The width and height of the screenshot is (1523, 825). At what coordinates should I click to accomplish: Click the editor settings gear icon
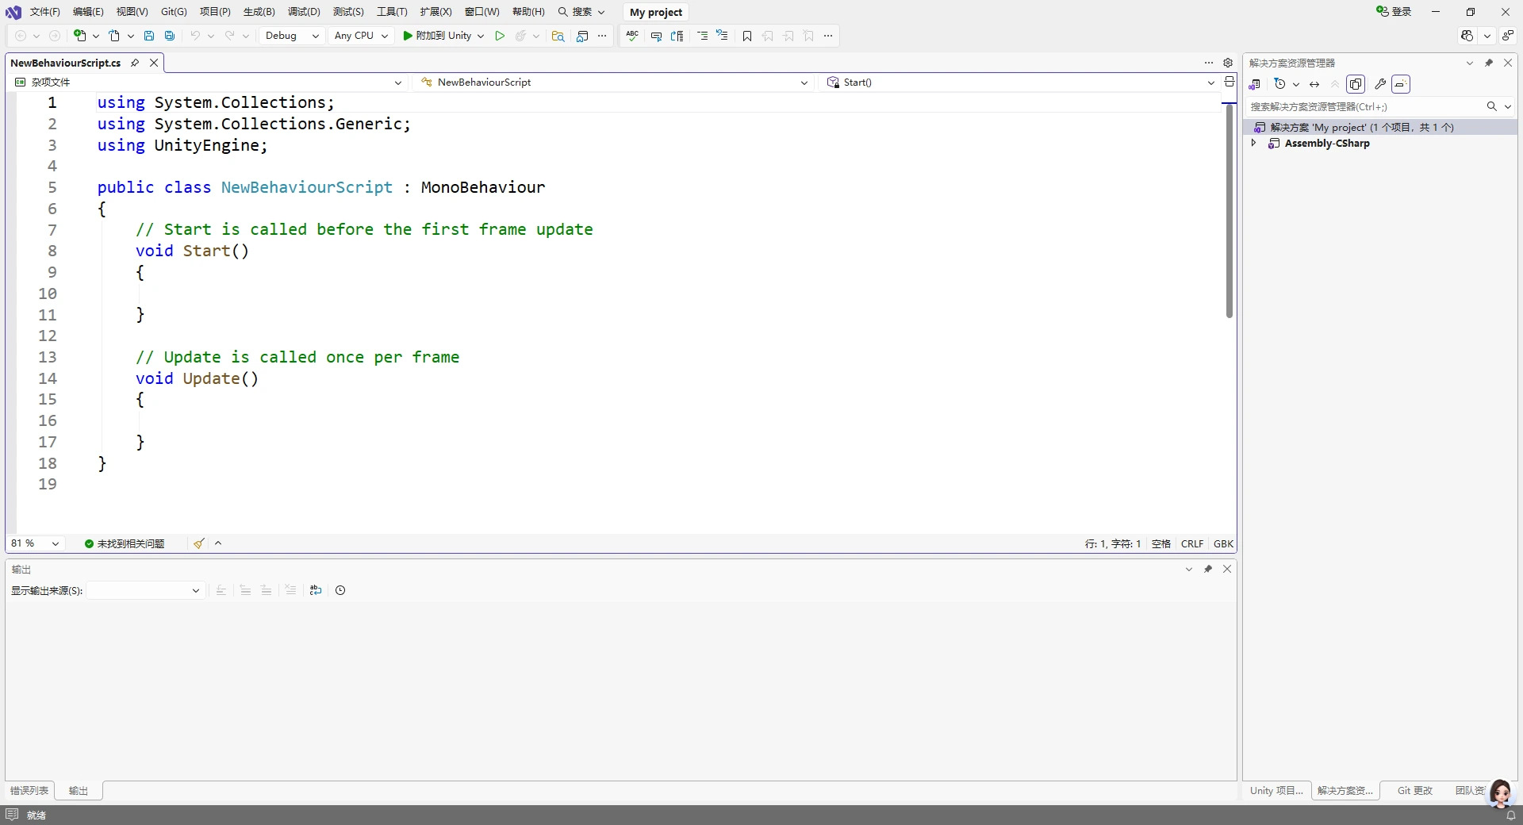1228,63
